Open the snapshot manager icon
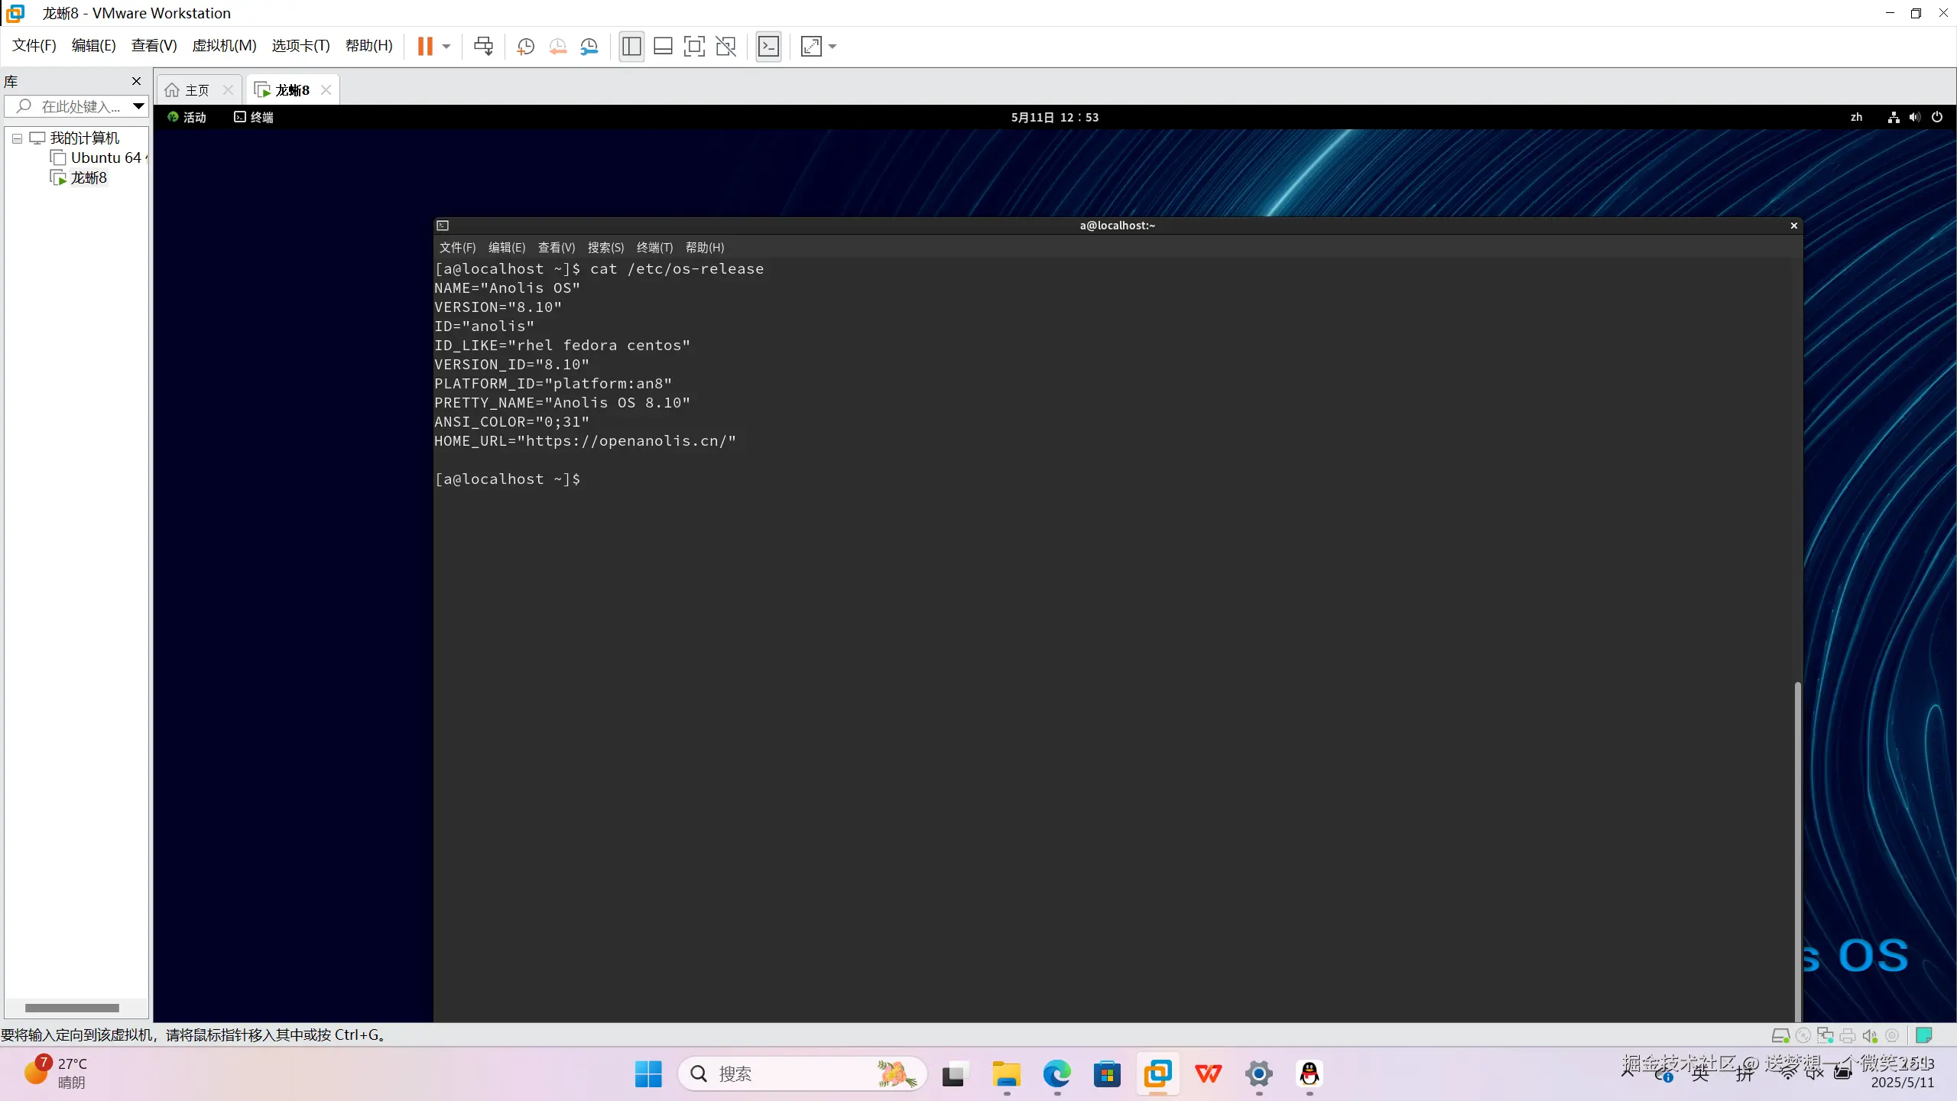Image resolution: width=1957 pixels, height=1101 pixels. point(589,47)
